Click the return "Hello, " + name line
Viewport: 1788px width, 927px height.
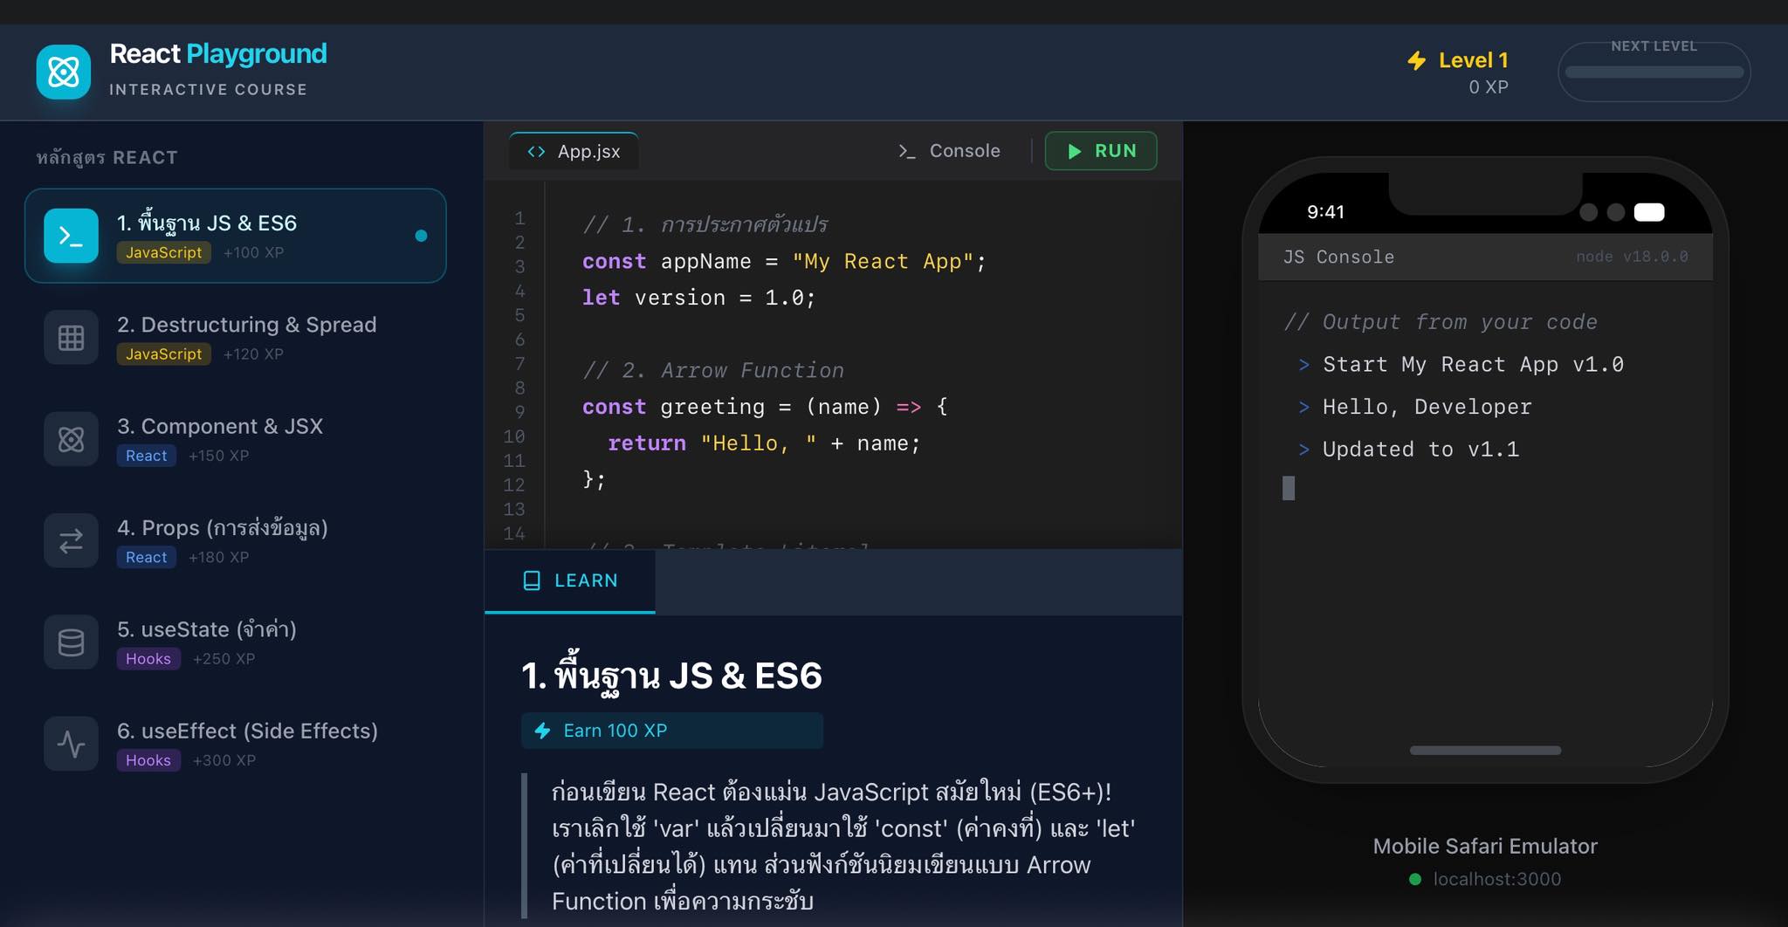click(764, 443)
